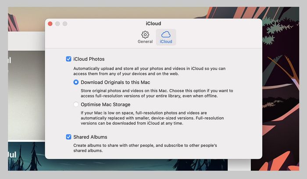This screenshot has width=307, height=179.
Task: Click the iCloud window title text
Action: pos(153,23)
